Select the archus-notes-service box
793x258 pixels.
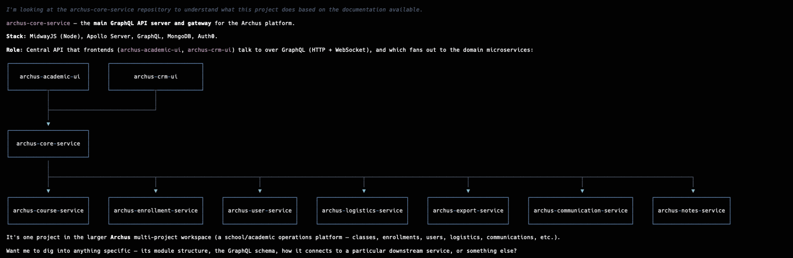click(691, 211)
